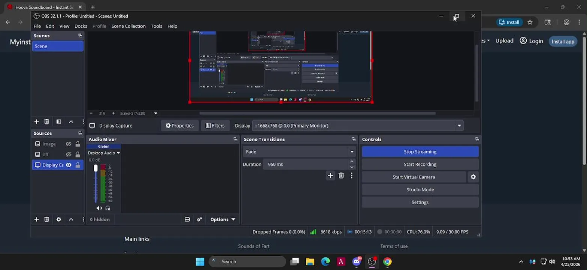587x270 pixels.
Task: Float the Scene Transitions dock
Action: click(x=353, y=139)
